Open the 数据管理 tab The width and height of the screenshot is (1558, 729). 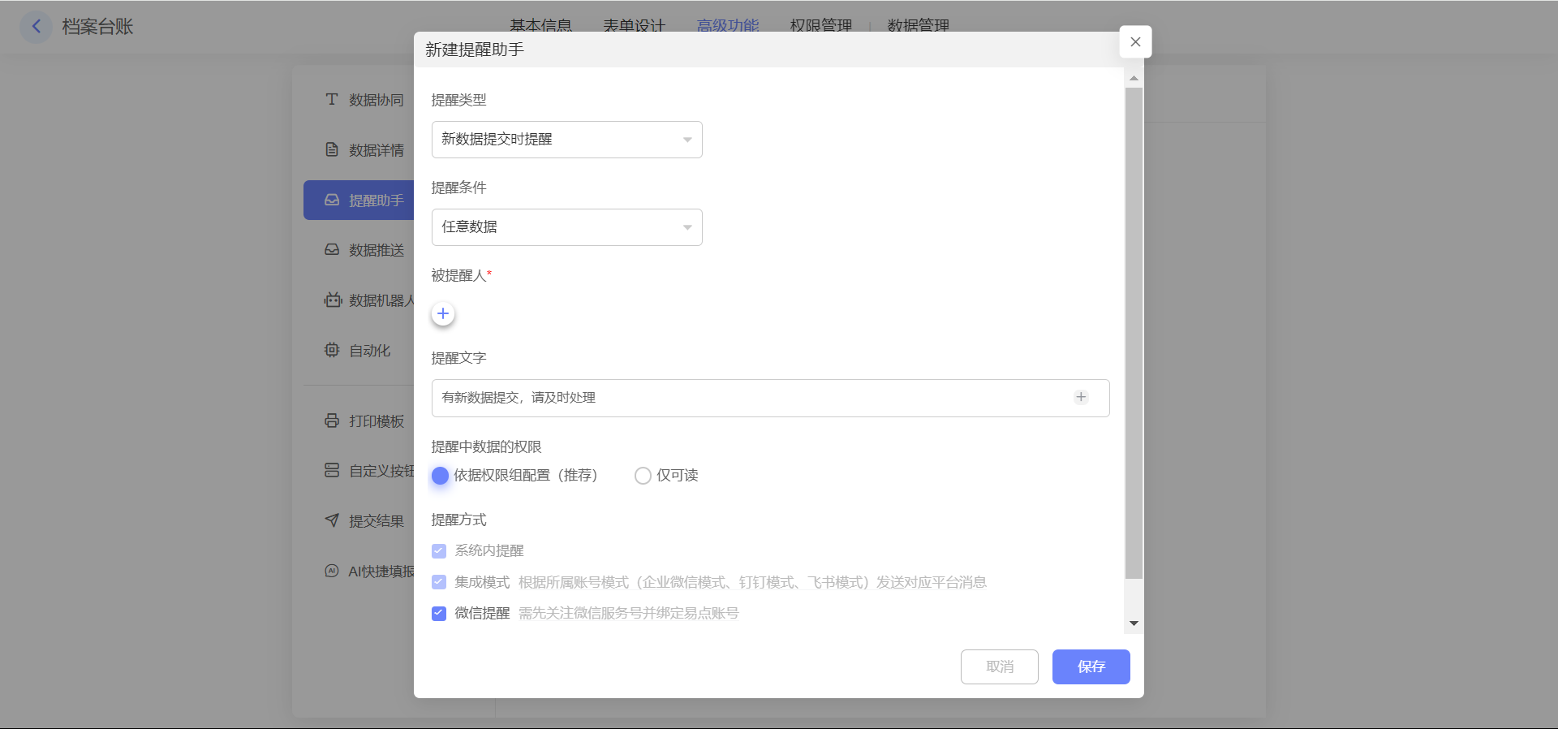click(x=918, y=25)
